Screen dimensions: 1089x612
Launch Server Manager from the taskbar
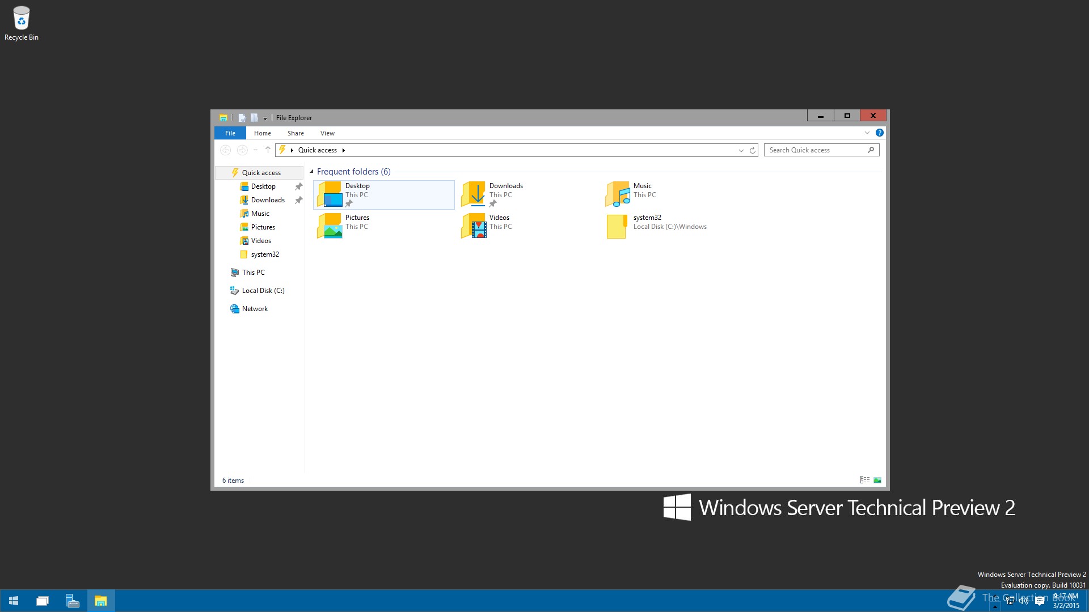pos(72,601)
